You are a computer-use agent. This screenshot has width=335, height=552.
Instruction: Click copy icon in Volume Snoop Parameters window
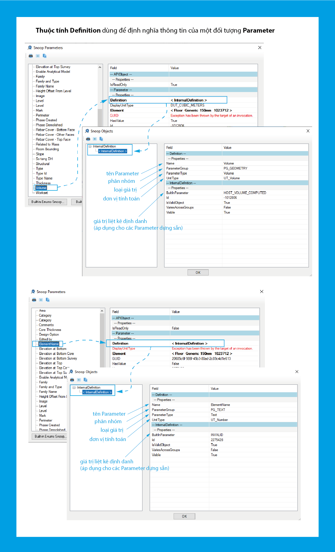[45, 56]
